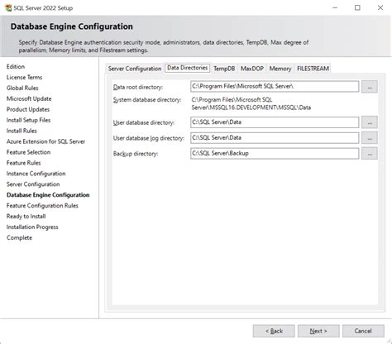Click the User database log directory field

click(275, 138)
